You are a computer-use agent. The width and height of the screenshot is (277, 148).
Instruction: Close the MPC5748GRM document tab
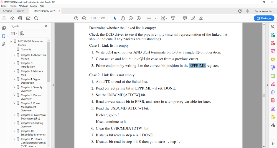click(59, 11)
